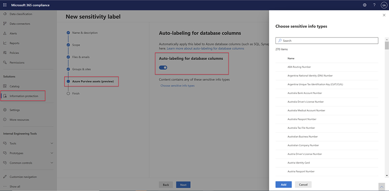Open Data connectors page
Image resolution: width=389 pixels, height=191 pixels.
point(20,24)
